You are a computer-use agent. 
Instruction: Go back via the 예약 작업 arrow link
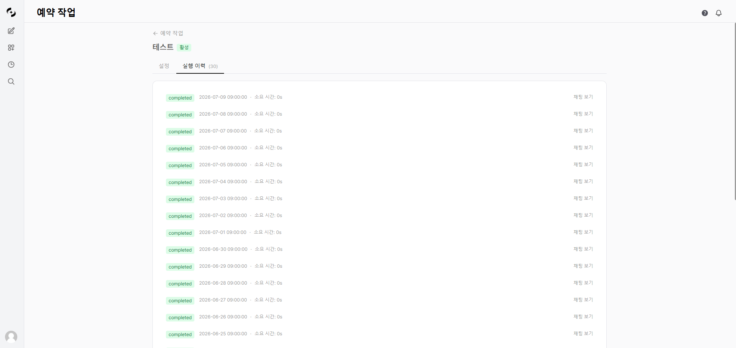click(x=168, y=33)
